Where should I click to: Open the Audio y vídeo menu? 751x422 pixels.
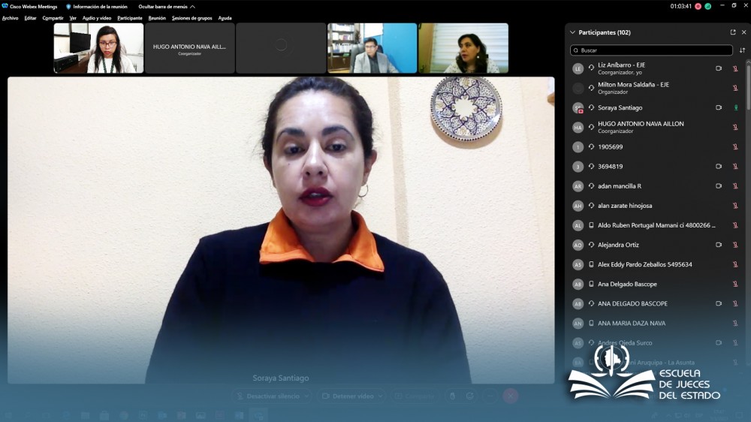(x=97, y=18)
